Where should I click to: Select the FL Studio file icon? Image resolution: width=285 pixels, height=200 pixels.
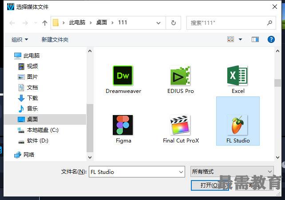(237, 125)
